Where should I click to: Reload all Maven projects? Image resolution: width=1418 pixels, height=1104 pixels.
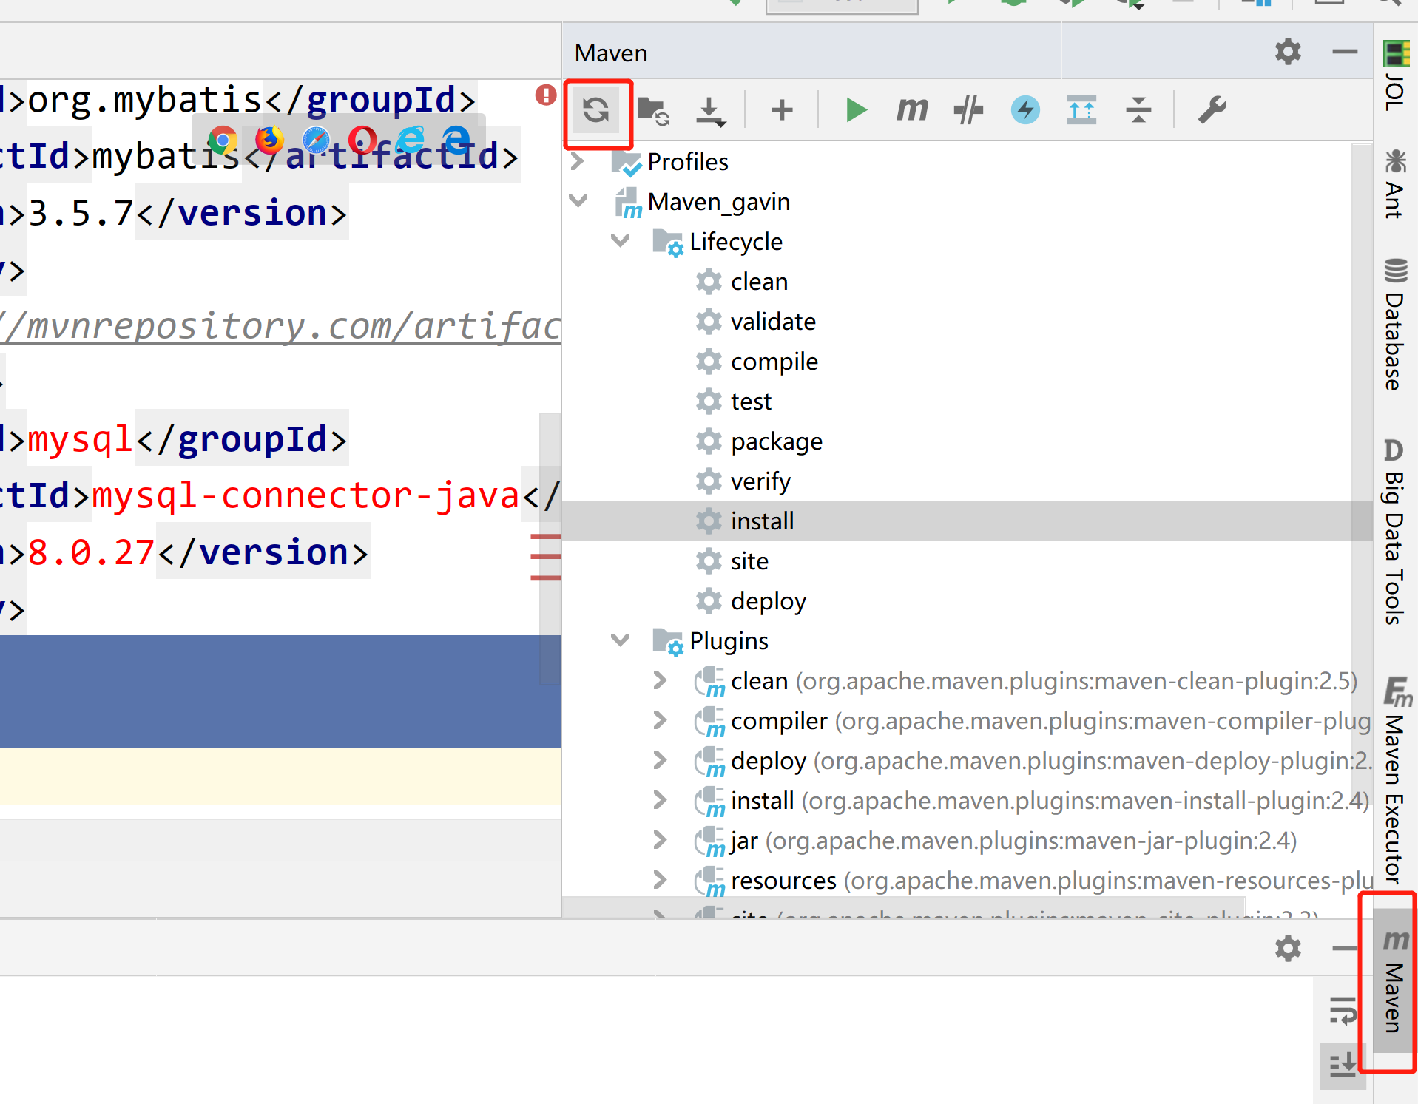(596, 111)
